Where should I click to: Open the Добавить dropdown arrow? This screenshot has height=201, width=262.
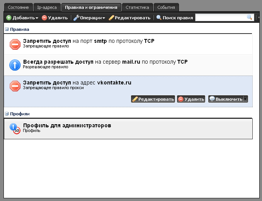37,18
